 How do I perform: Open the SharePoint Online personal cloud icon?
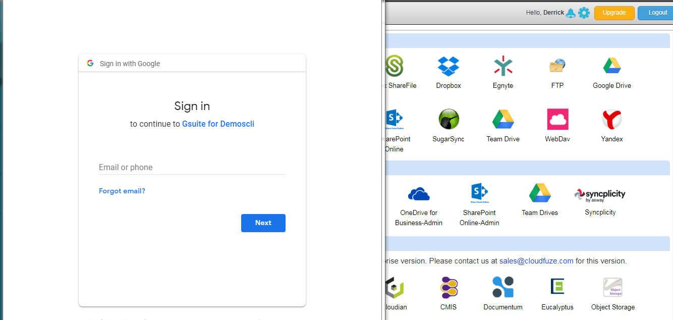point(394,119)
